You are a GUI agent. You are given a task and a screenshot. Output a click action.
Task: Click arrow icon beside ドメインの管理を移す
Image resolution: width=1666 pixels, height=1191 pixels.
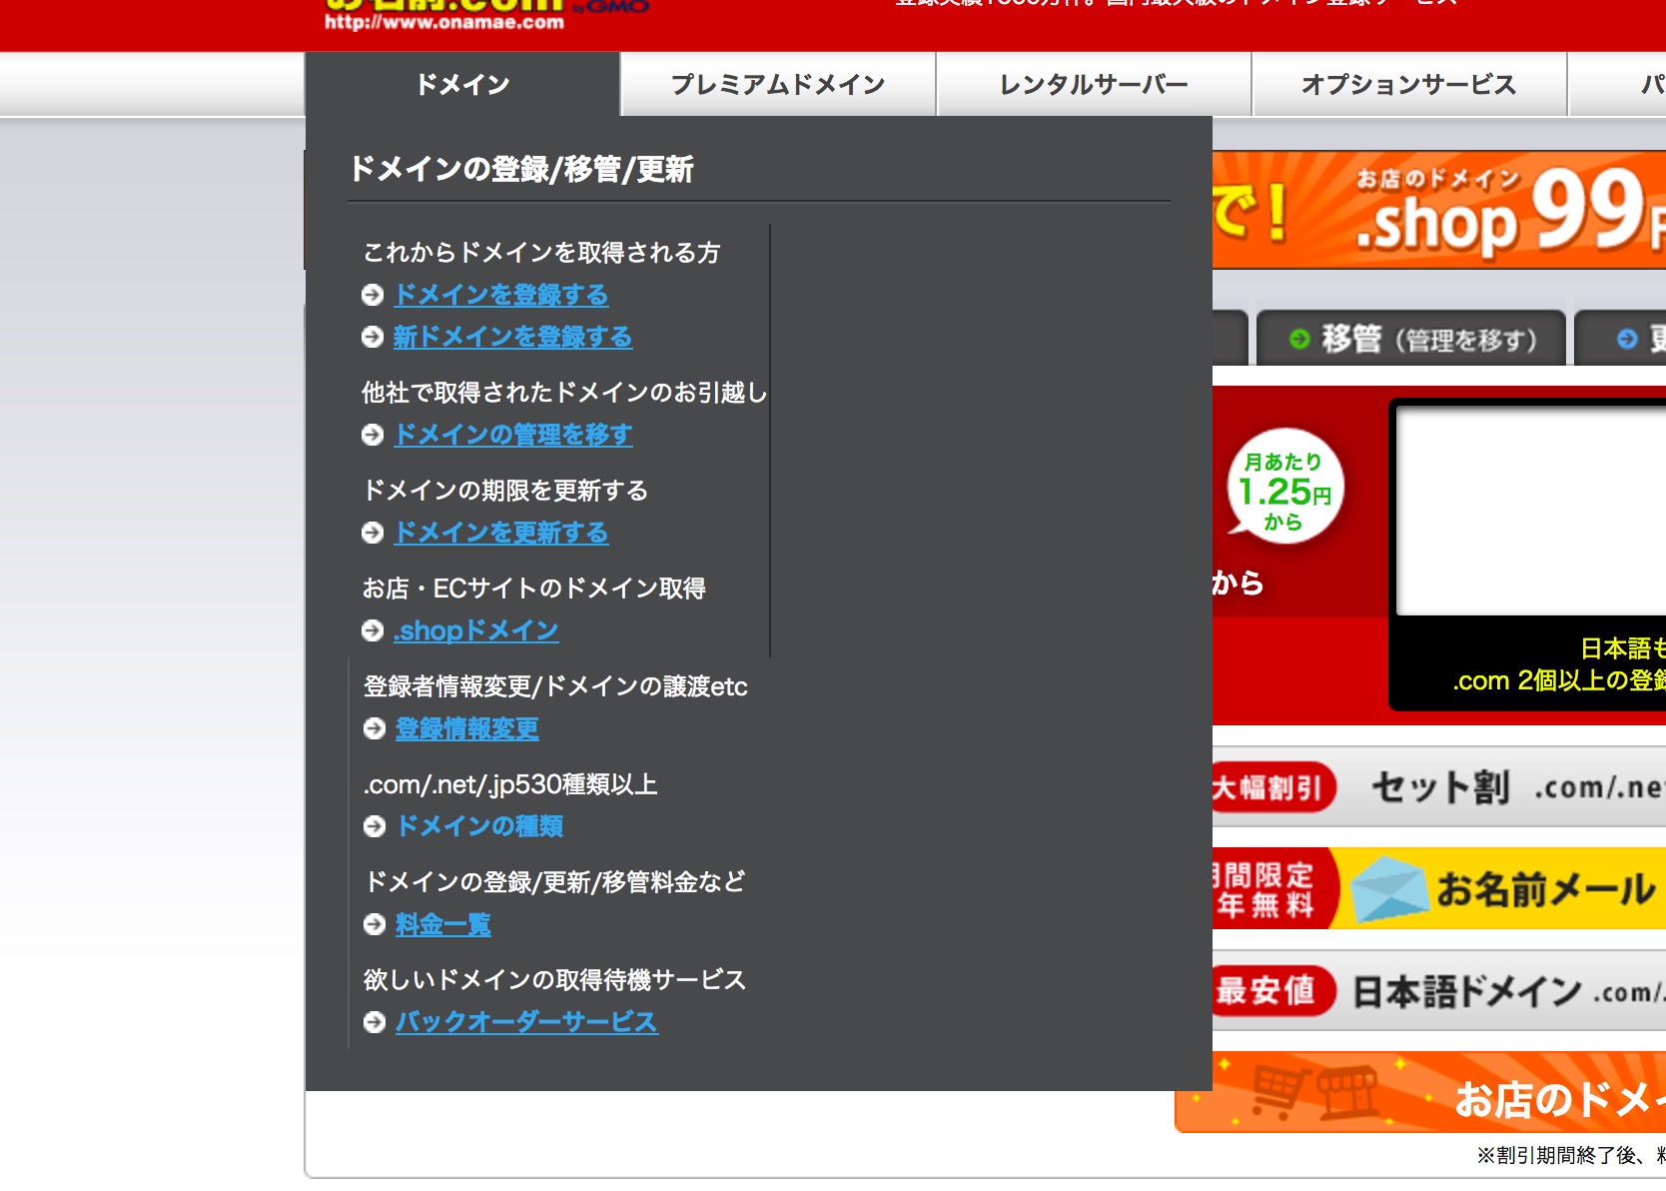coord(373,435)
